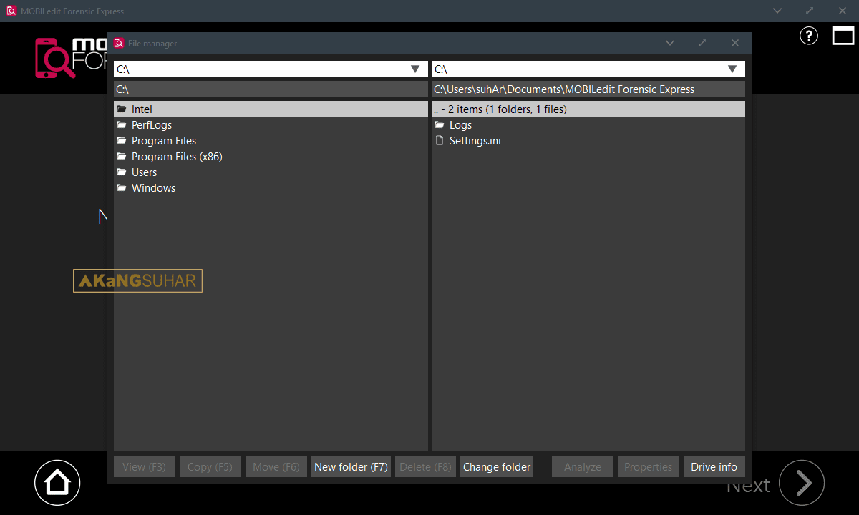Click the Next label text
Screen dimensions: 859x515
coord(748,486)
